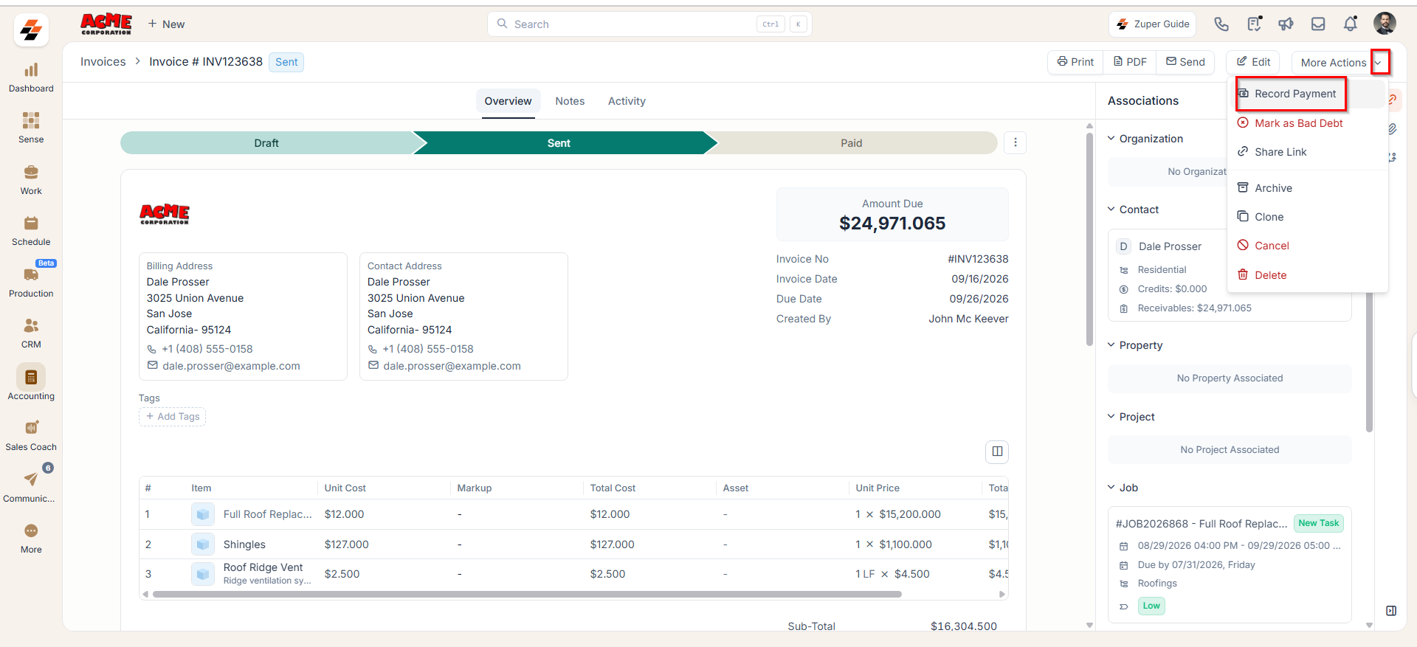Click the billing email dale.prosser@example.com
1417x647 pixels.
tap(231, 366)
